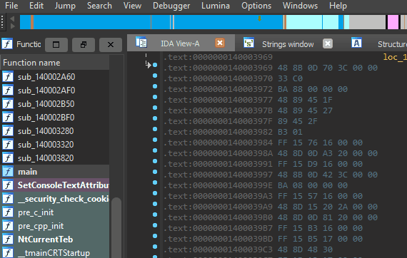Switch to the IDA View-A tab

180,43
